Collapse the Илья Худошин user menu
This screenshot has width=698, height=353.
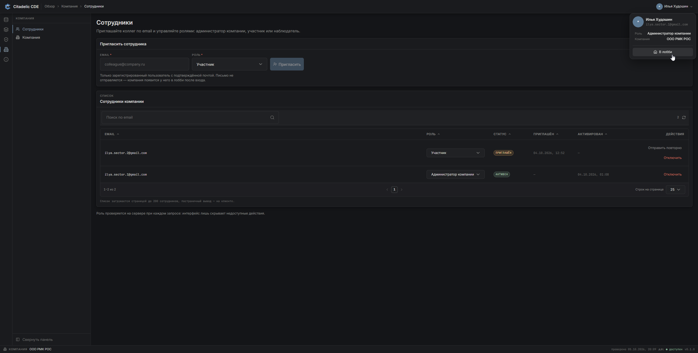tap(674, 6)
